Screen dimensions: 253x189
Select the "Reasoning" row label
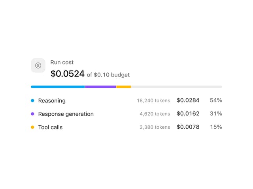[52, 101]
